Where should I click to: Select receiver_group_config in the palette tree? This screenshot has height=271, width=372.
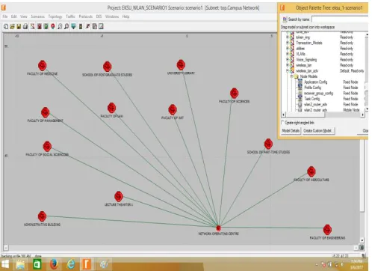318,93
